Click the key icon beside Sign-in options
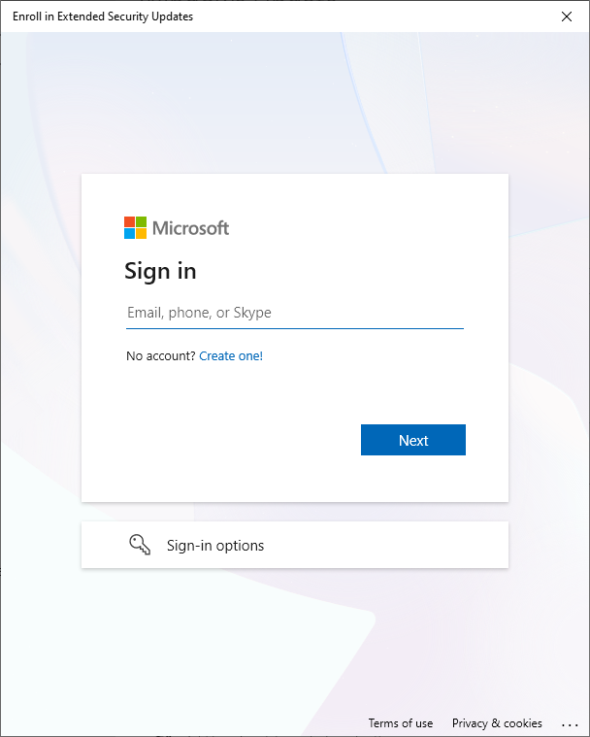This screenshot has width=590, height=737. [x=140, y=545]
